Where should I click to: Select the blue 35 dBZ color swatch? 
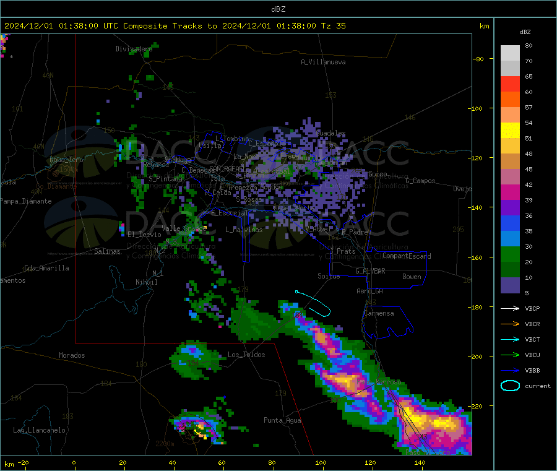(x=510, y=223)
